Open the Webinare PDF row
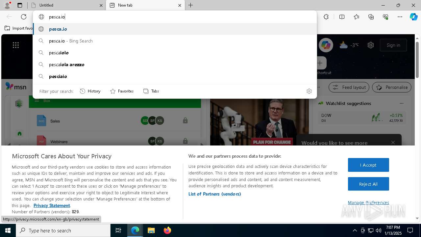 click(x=115, y=141)
